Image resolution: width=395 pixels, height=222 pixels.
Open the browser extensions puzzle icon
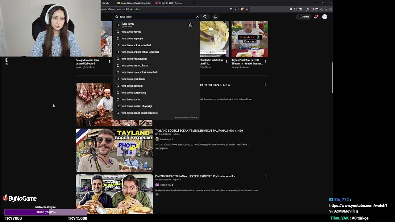pyautogui.click(x=296, y=9)
